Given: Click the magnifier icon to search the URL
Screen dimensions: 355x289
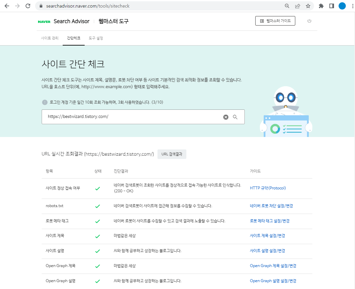Looking at the screenshot, I should point(235,117).
